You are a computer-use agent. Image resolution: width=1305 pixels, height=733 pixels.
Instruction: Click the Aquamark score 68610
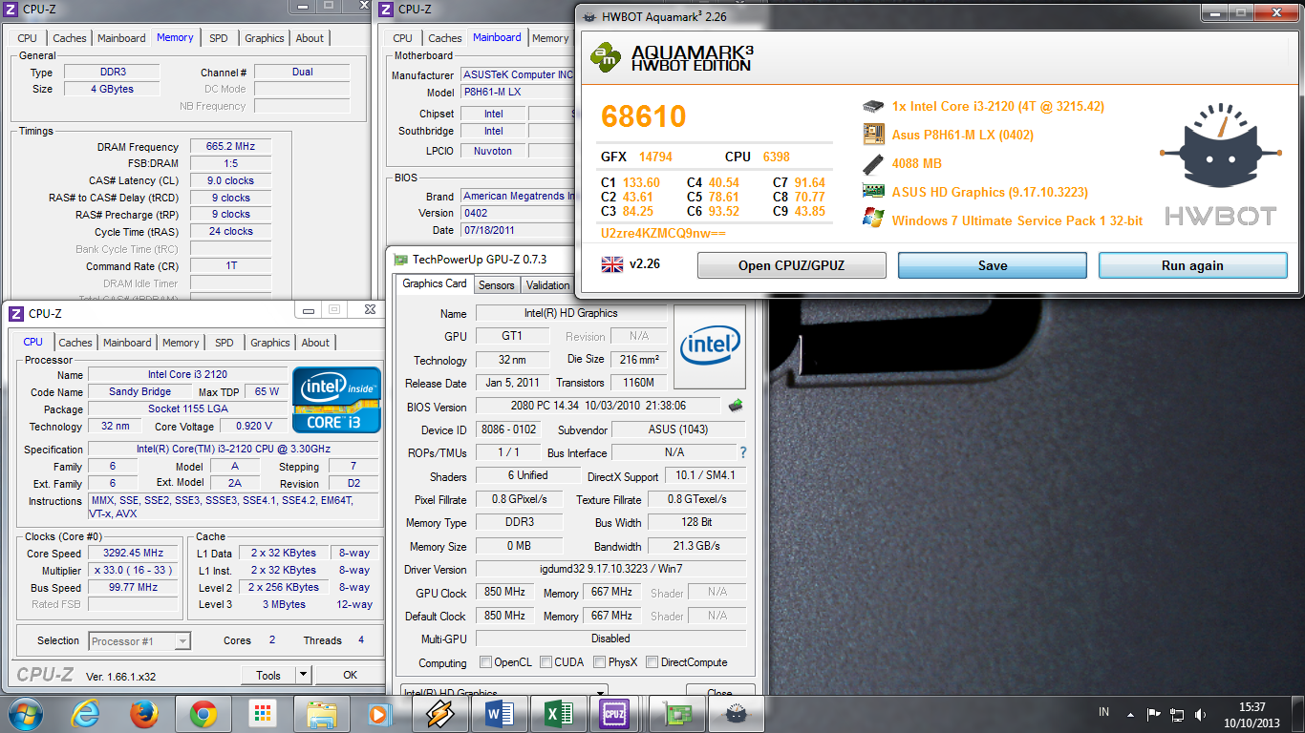pos(644,116)
